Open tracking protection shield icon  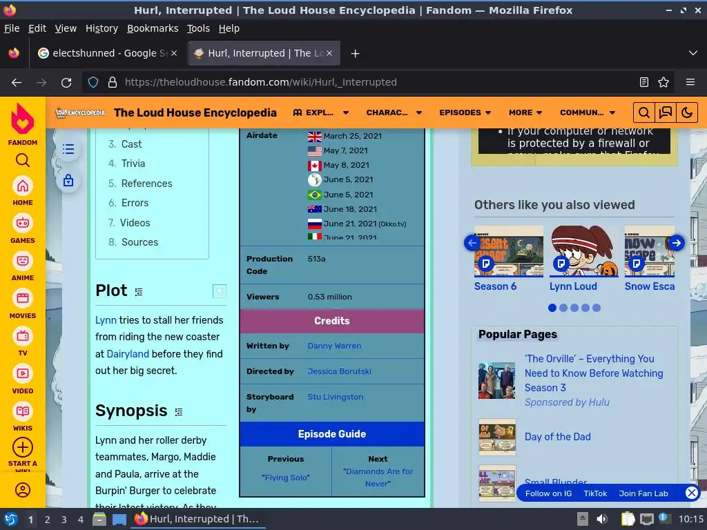(93, 83)
